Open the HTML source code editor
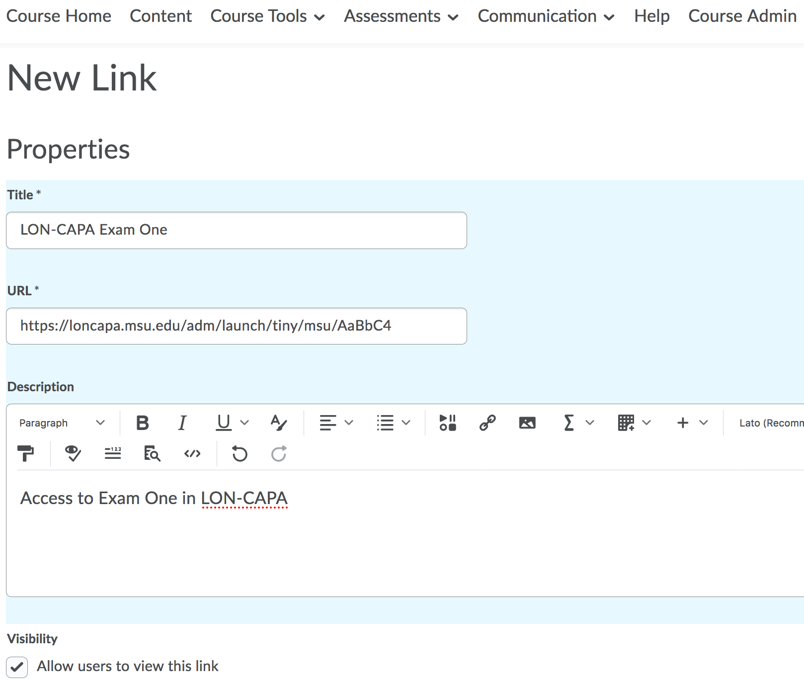Image resolution: width=804 pixels, height=689 pixels. pos(192,453)
